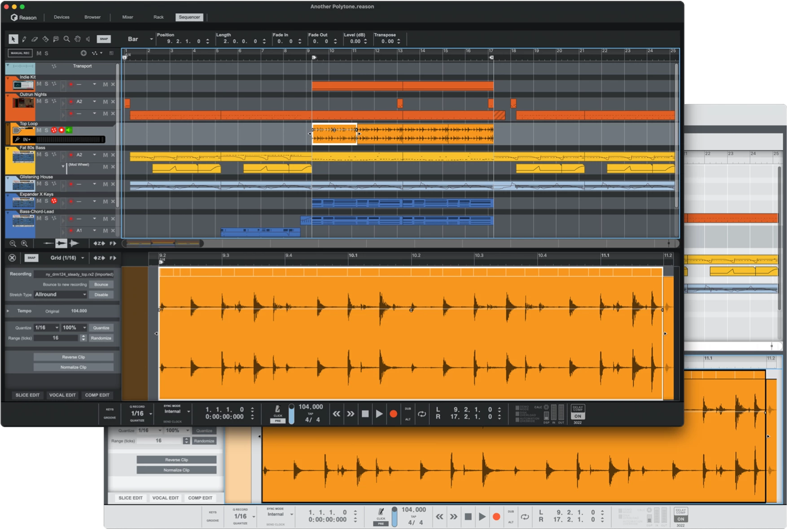The image size is (789, 531).
Task: Mute the Indie Kit track
Action: 39,84
